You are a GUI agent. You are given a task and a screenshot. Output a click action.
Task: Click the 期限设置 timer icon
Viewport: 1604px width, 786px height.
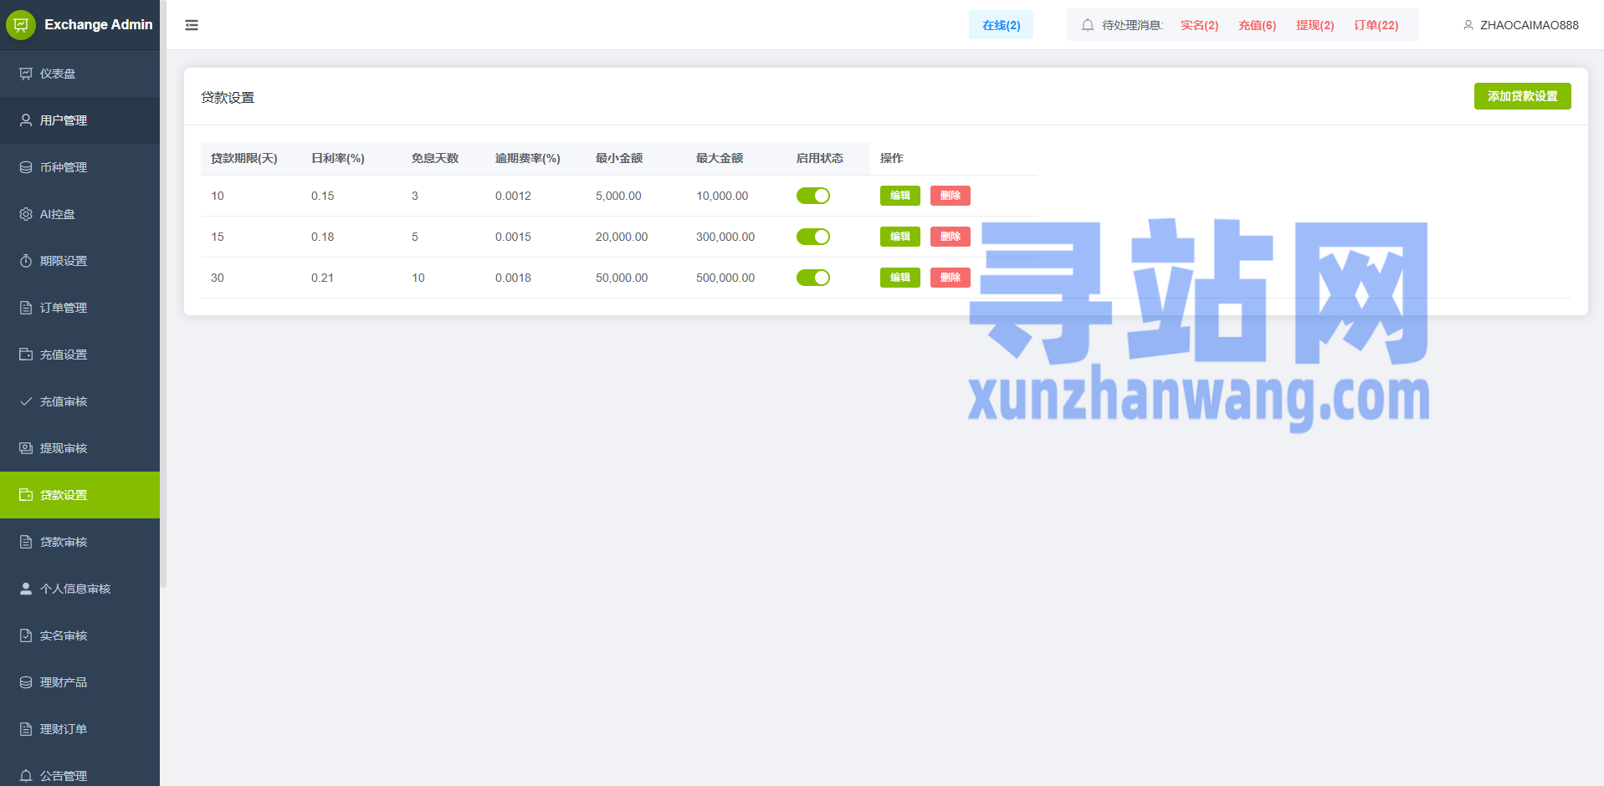(x=26, y=261)
